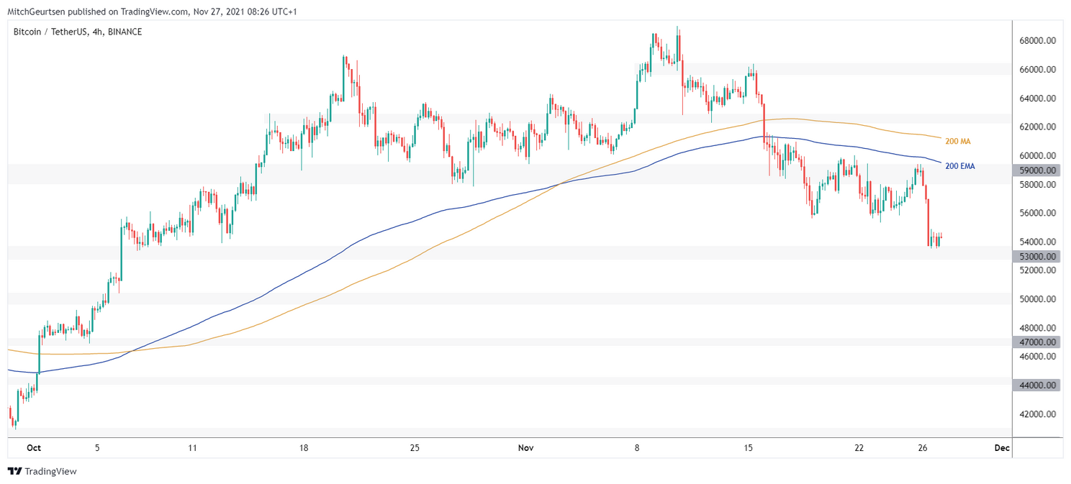Click the Dec date axis label
The image size is (1071, 484).
click(x=1002, y=448)
